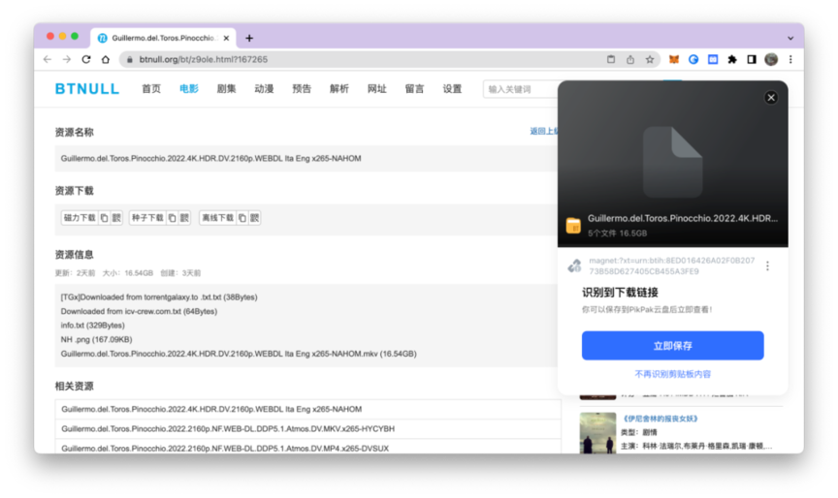Close the PikPak popup with the X

coord(771,97)
